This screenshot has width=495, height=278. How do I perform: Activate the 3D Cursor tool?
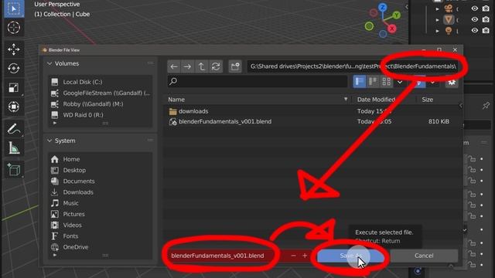(14, 28)
